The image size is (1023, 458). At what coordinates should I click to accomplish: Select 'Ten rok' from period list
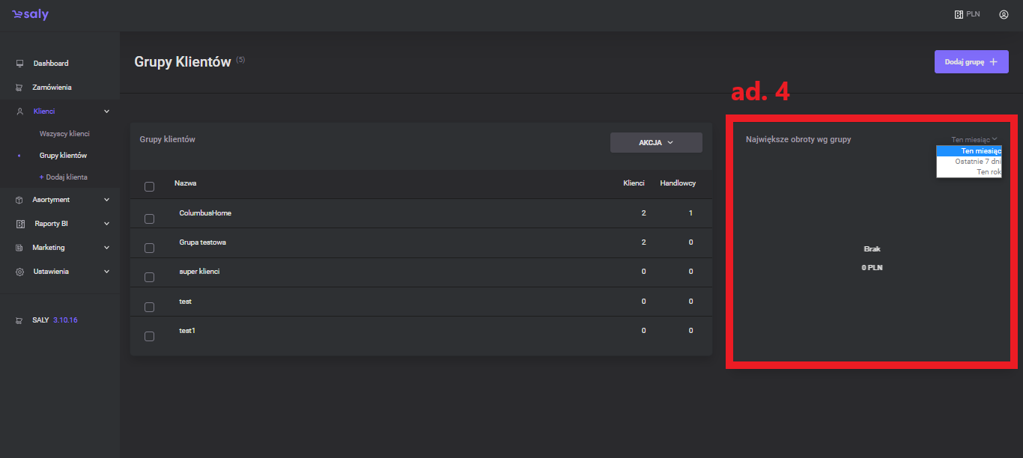[988, 172]
